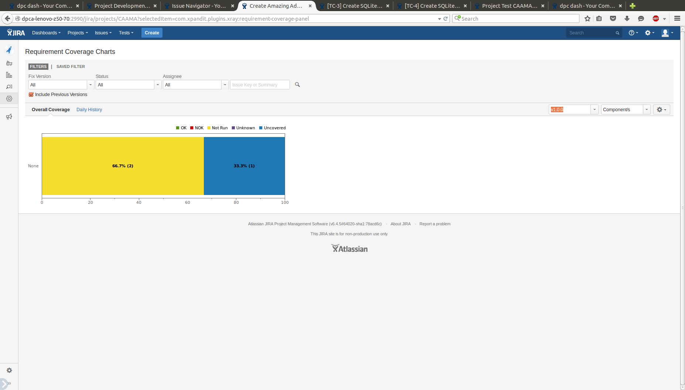The image size is (685, 390).
Task: Click the yellow Not Run 66.7% bar
Action: coord(123,166)
